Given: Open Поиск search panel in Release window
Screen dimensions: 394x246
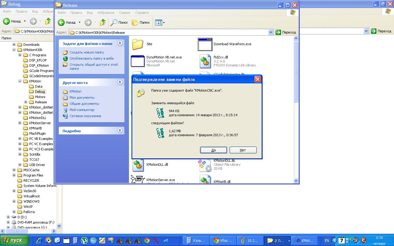Looking at the screenshot, I should (x=119, y=22).
